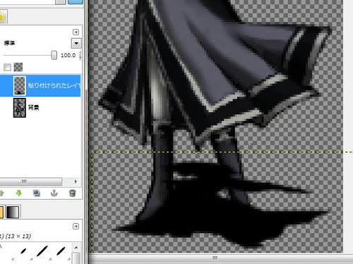Image resolution: width=353 pixels, height=264 pixels.
Task: Toggle the lock pixels checkbox
Action: click(7, 67)
